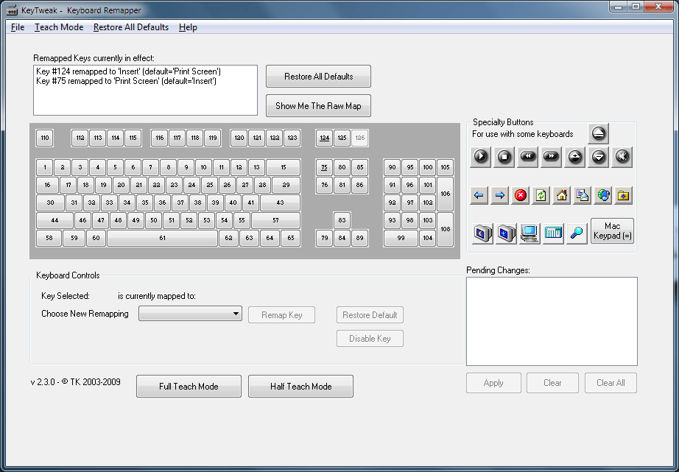Click inside the Pending Changes list
Viewport: 679px width, 472px height.
click(x=552, y=321)
